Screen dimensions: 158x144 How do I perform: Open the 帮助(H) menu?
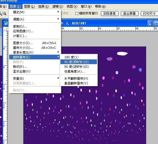[100, 7]
